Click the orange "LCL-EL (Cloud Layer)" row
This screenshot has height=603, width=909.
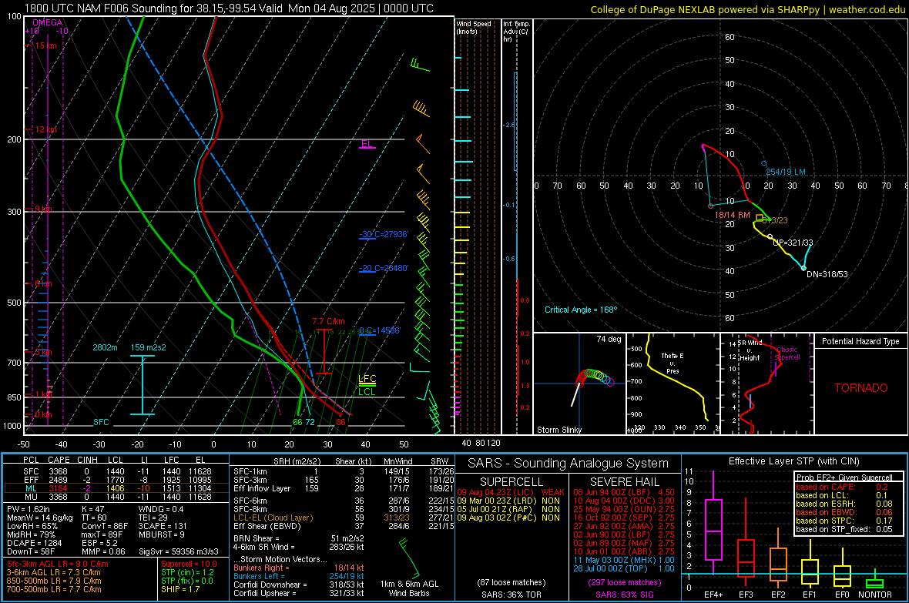coord(344,518)
